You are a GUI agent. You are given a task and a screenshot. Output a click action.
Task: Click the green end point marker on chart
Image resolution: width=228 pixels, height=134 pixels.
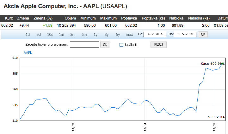(222, 64)
